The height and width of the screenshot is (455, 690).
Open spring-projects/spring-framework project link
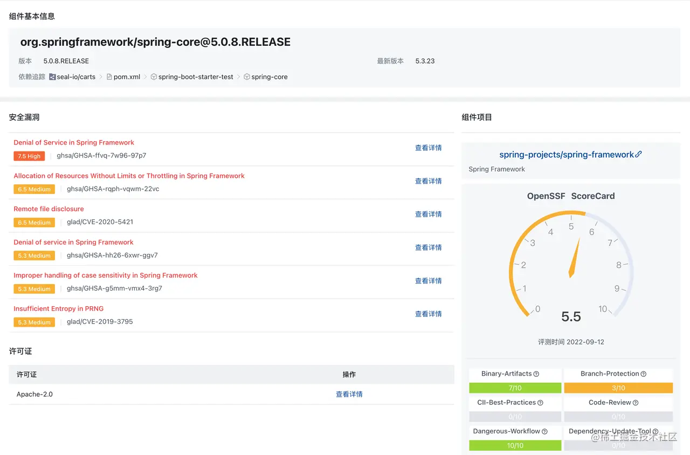tap(567, 155)
